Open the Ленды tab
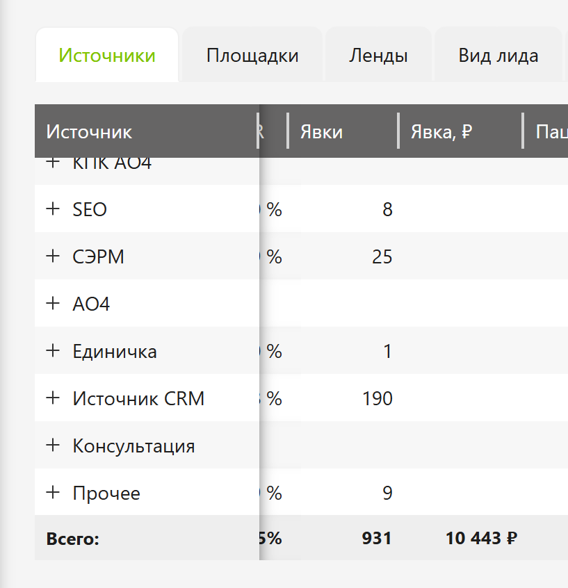This screenshot has width=568, height=588. (378, 55)
